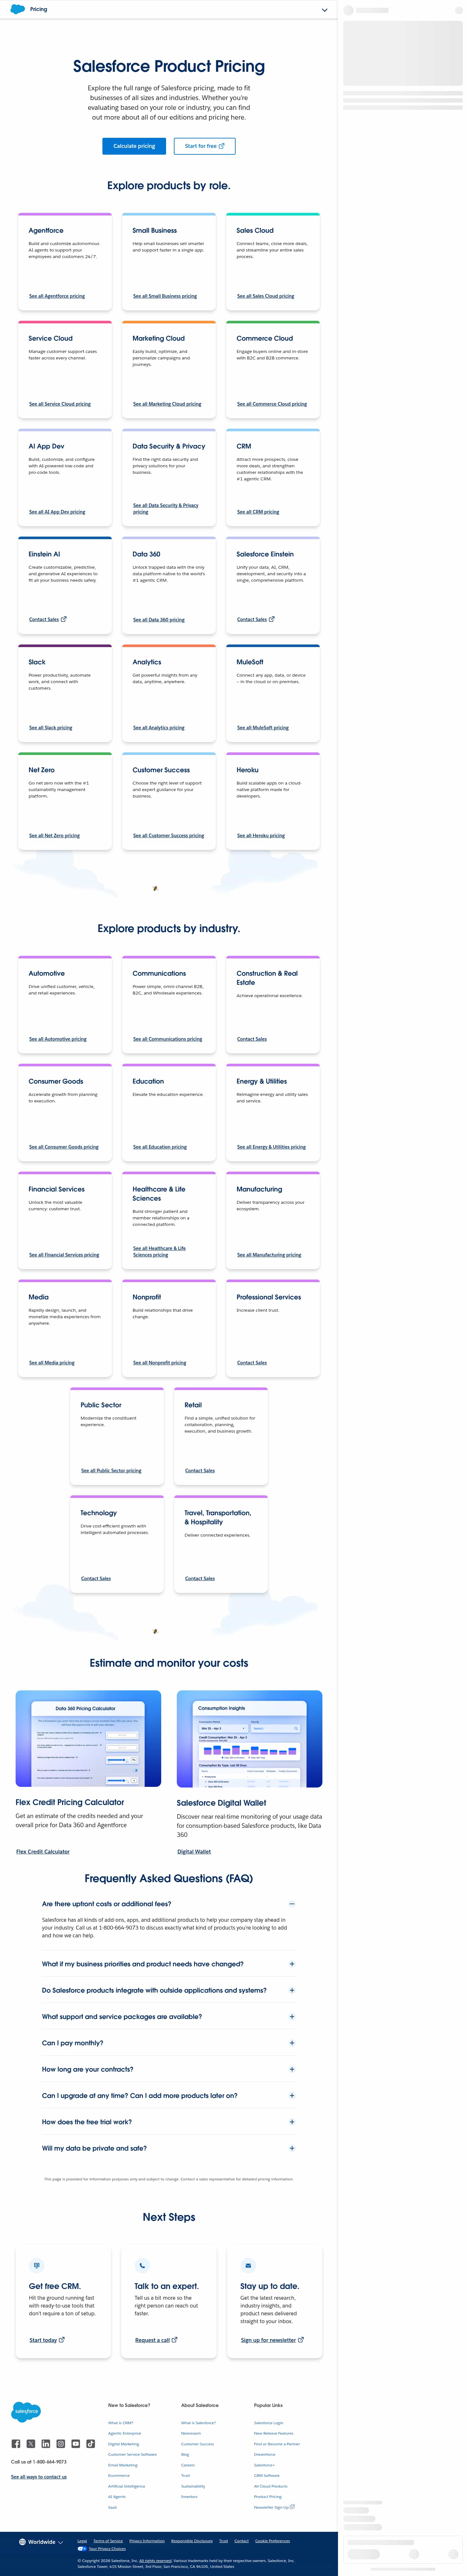
Task: Click Contact Sales on the Retail card
Action: pos(200,1471)
